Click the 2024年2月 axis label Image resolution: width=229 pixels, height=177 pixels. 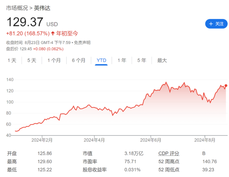coord(42,140)
